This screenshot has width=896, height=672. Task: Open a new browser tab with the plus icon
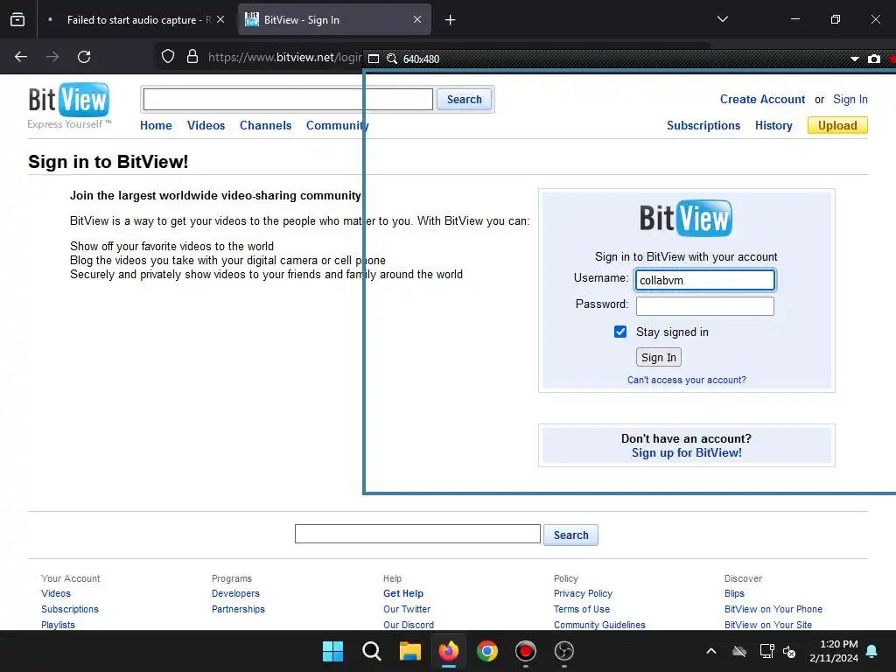[451, 20]
